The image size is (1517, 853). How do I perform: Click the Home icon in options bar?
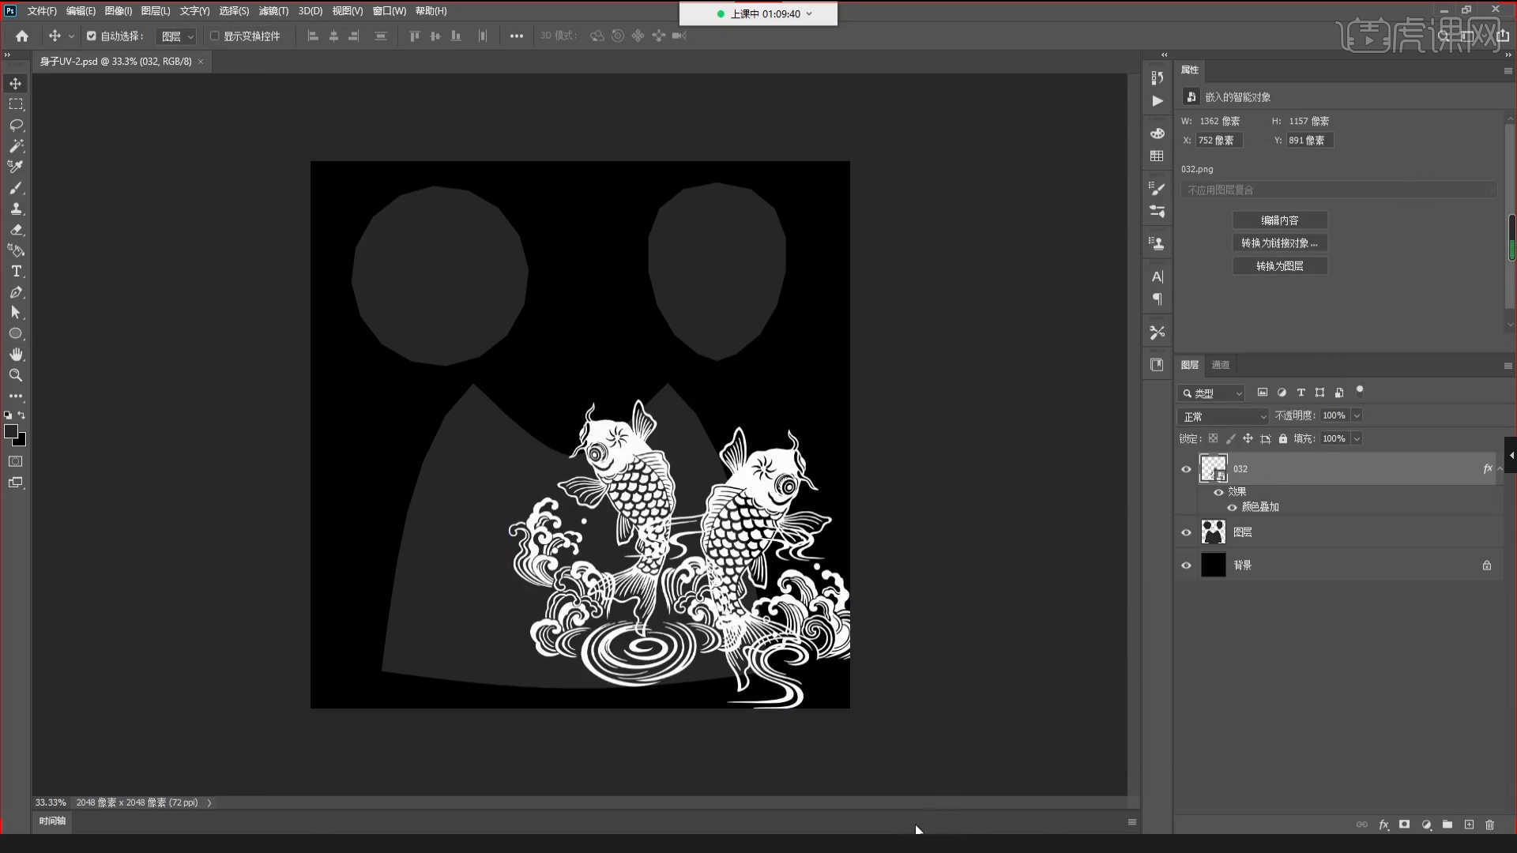pyautogui.click(x=22, y=36)
